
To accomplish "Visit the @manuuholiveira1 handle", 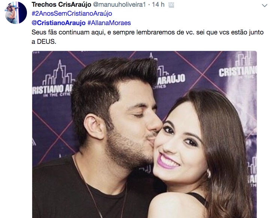I will [x=119, y=4].
